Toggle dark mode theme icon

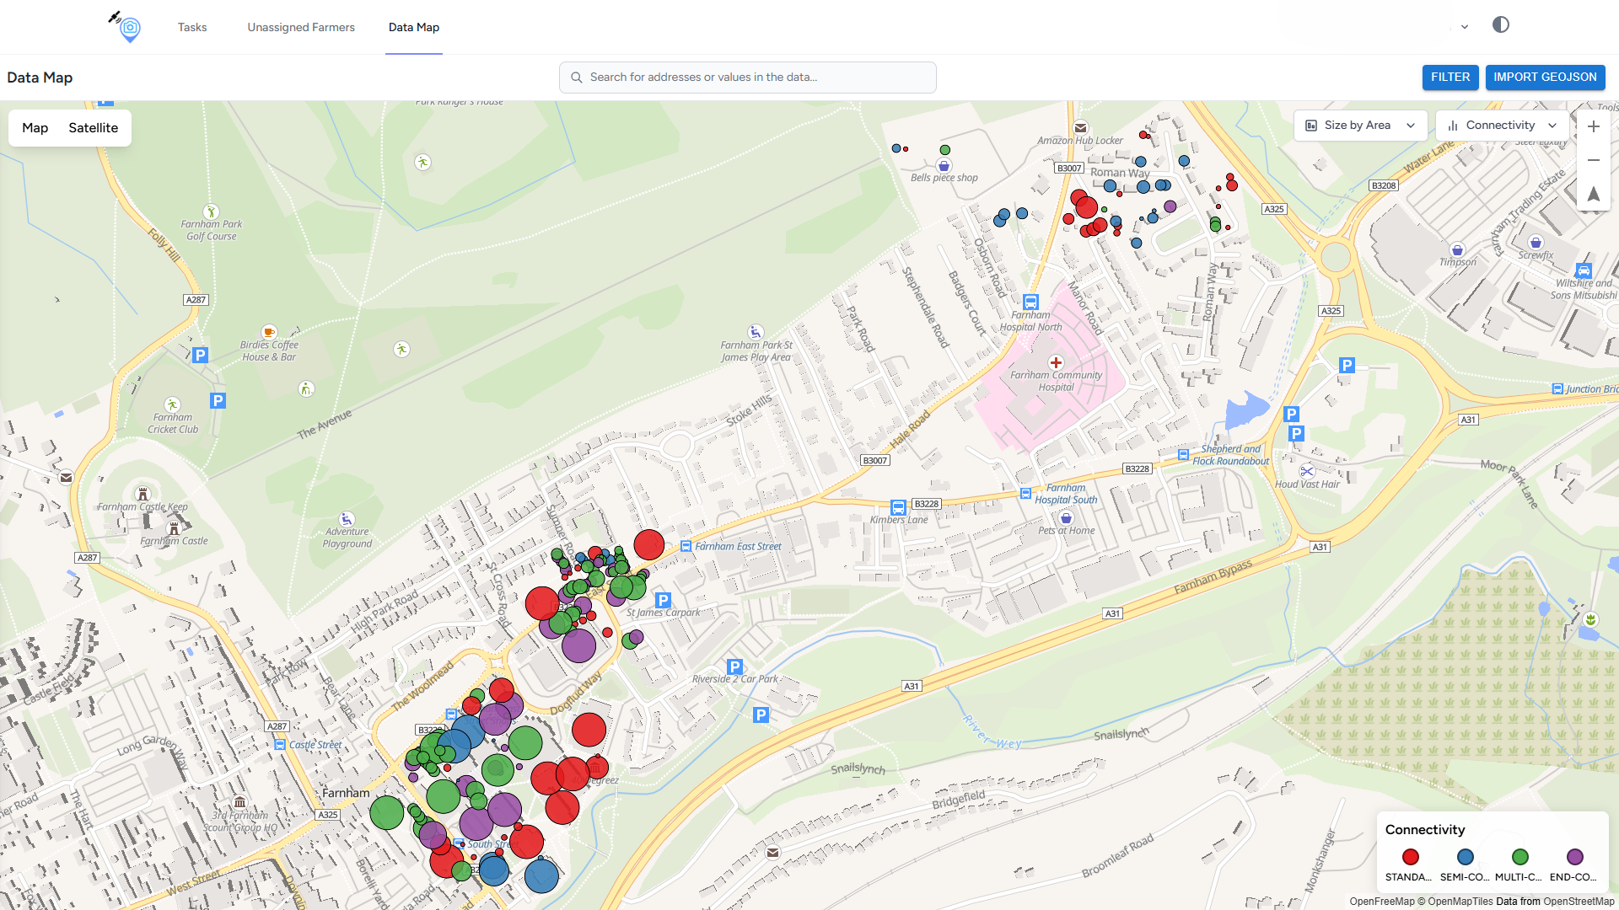[x=1500, y=25]
